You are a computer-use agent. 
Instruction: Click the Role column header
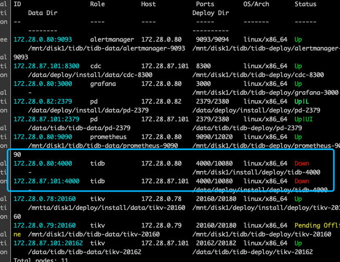98,4
